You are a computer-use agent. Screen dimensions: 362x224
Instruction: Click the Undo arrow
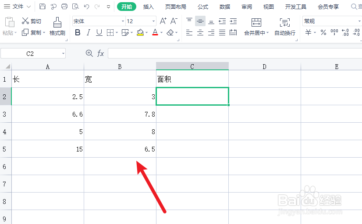87,7
